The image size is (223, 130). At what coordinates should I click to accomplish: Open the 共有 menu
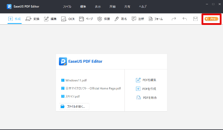(x=127, y=6)
